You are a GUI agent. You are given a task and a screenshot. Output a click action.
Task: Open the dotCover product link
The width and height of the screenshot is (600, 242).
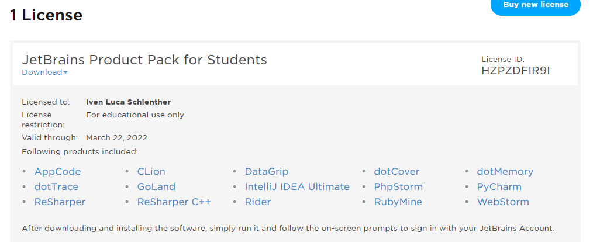click(x=396, y=172)
